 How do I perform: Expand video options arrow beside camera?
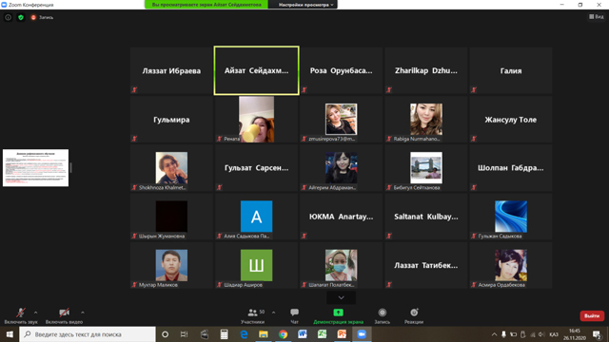pos(83,313)
